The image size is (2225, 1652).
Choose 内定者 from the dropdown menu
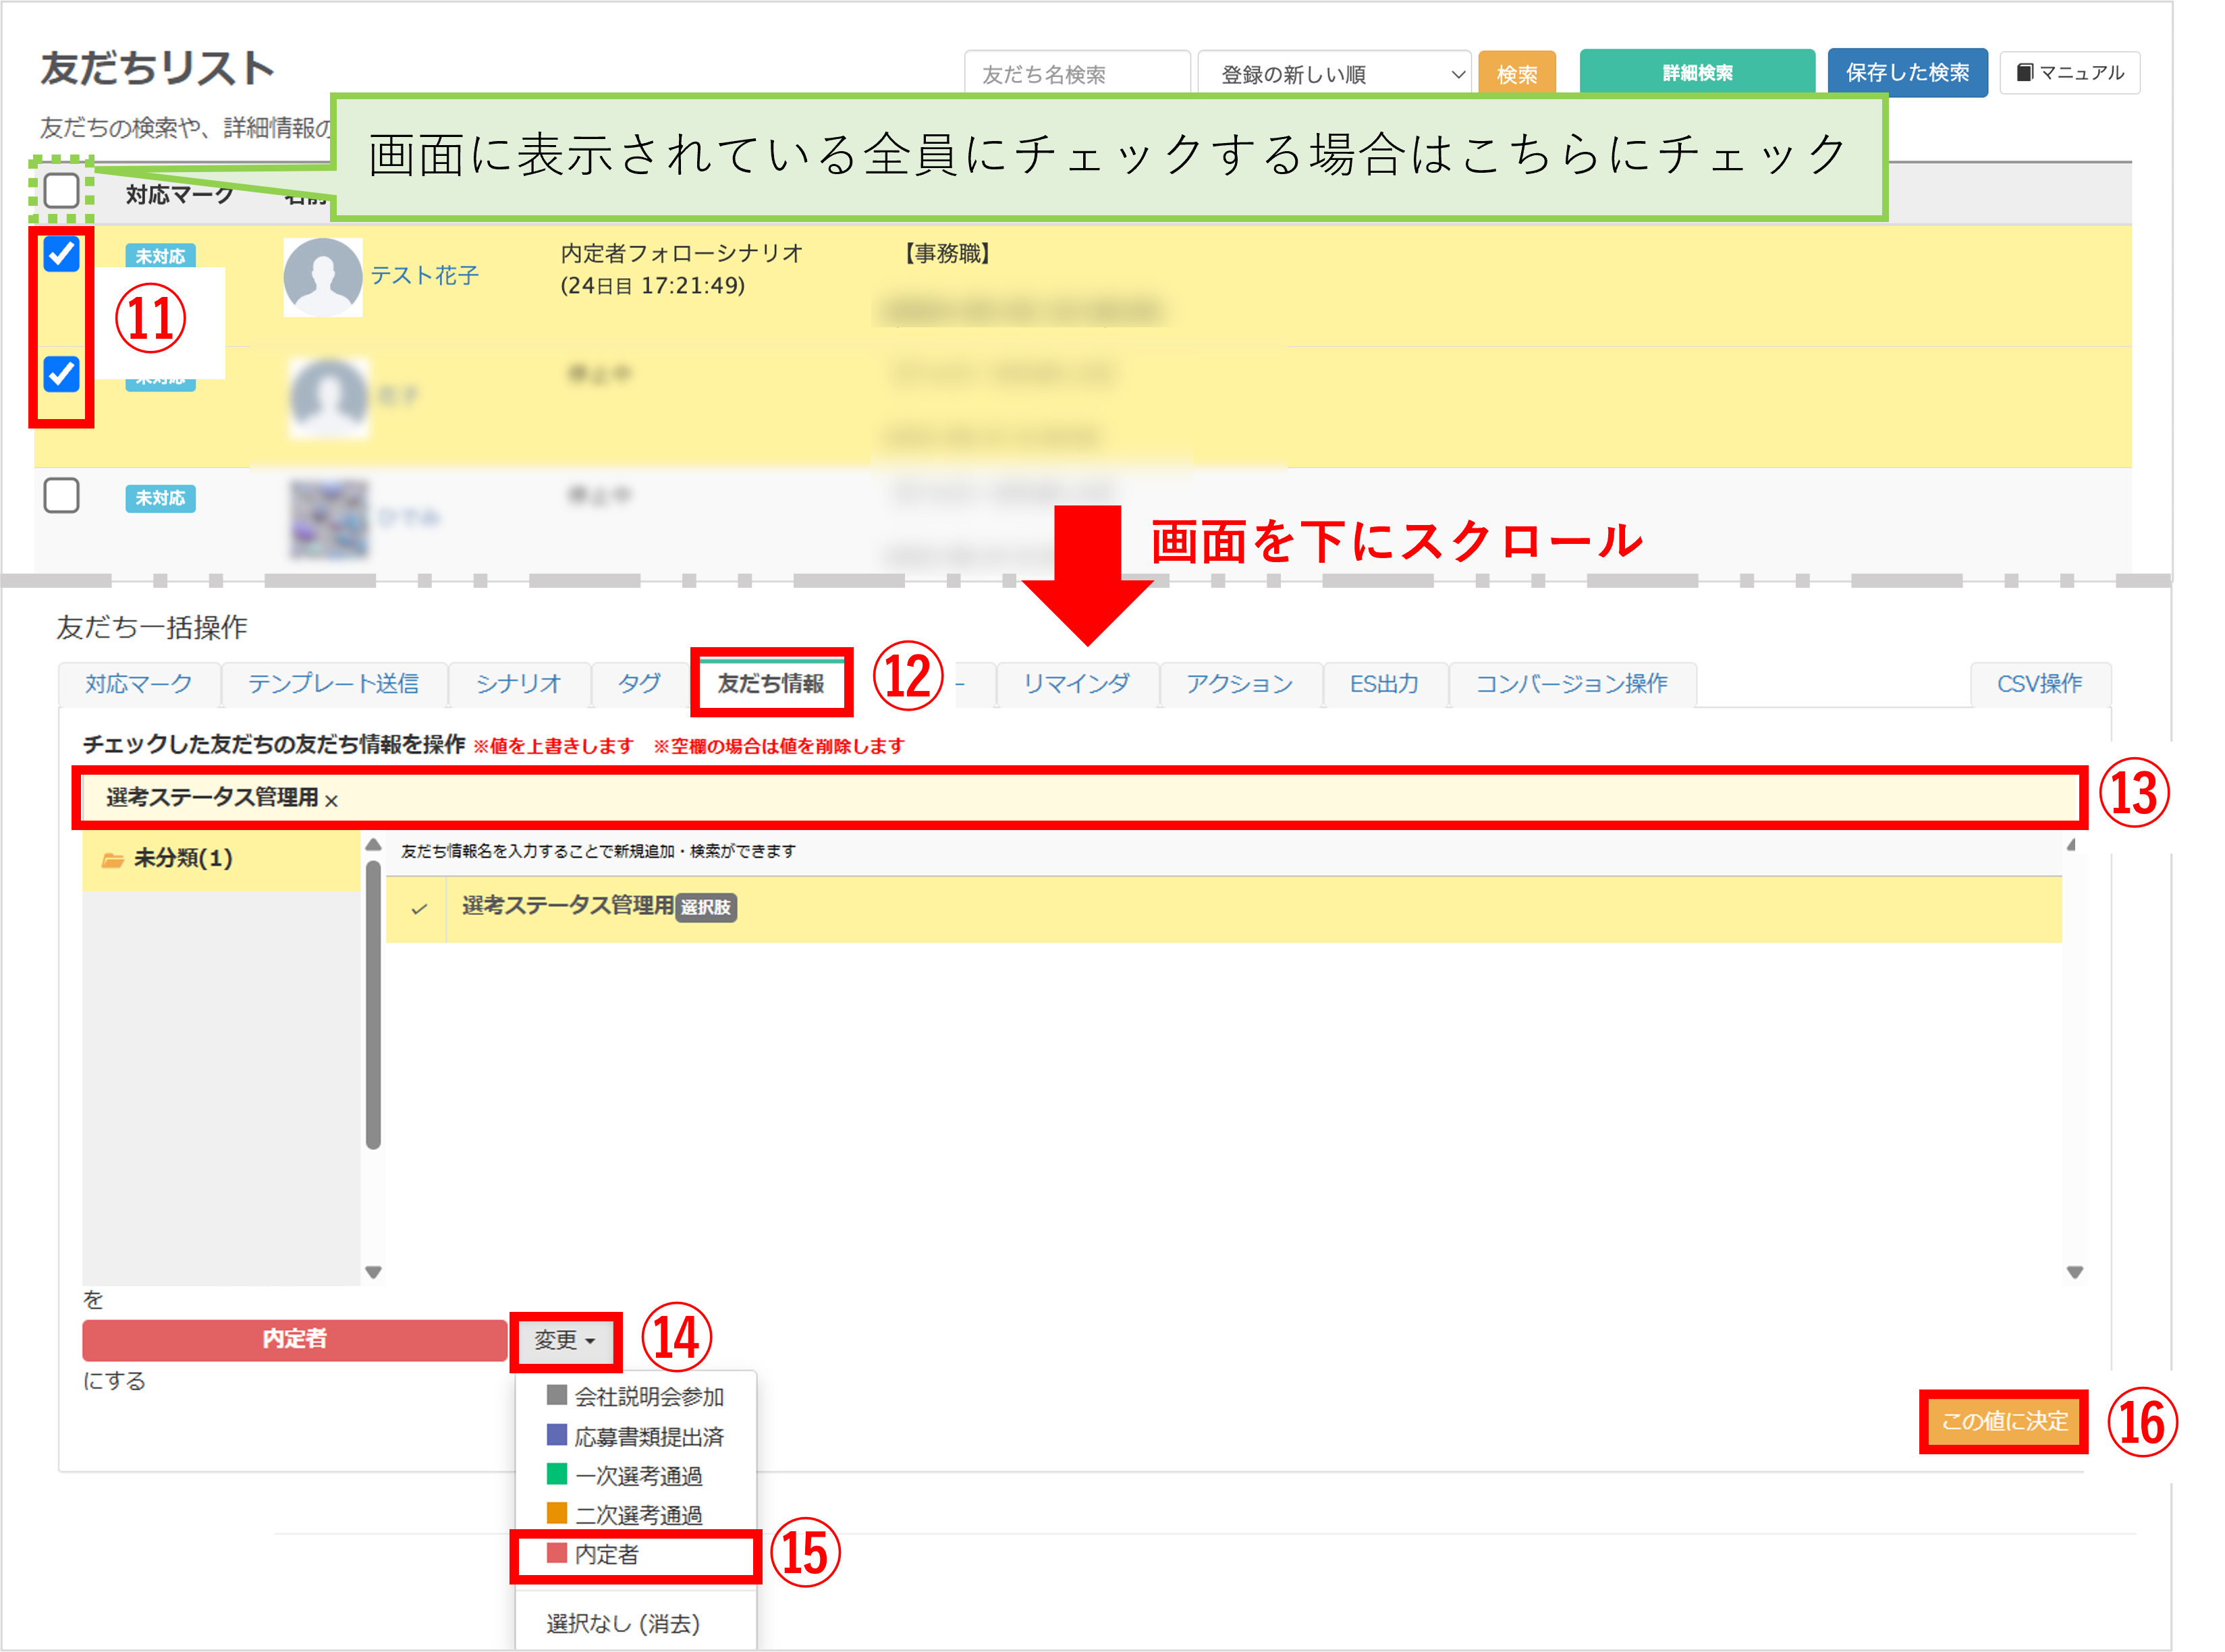[606, 1554]
